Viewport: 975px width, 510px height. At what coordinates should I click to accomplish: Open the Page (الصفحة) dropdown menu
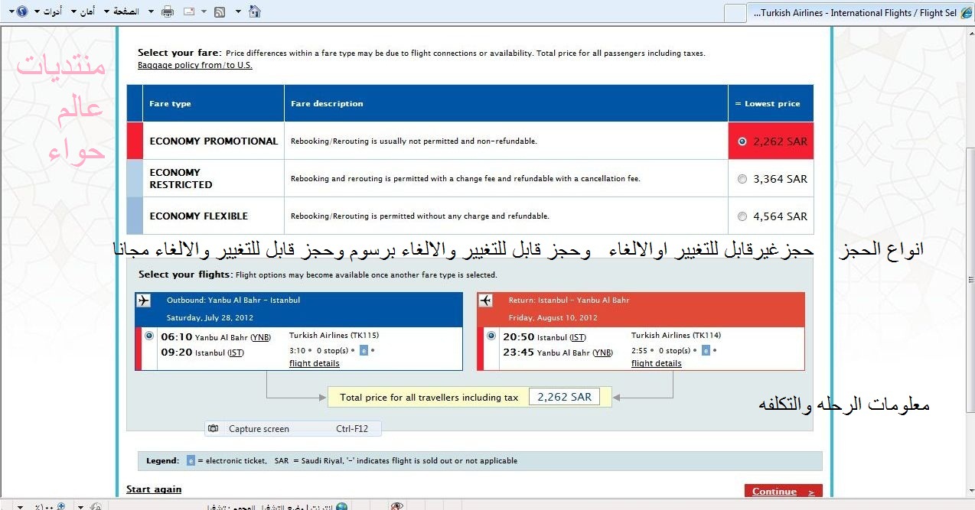[x=126, y=11]
